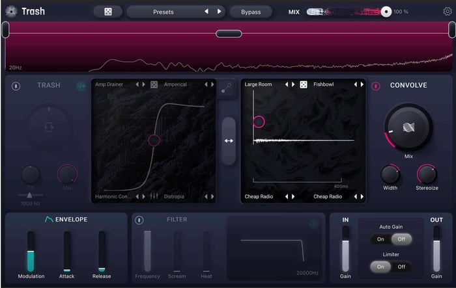The height and width of the screenshot is (288, 456).
Task: Open the settings gear
Action: tap(448, 12)
